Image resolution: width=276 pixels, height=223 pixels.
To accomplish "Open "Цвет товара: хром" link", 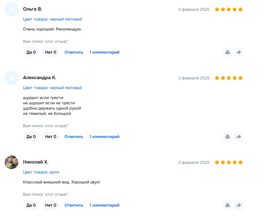I will 41,172.
